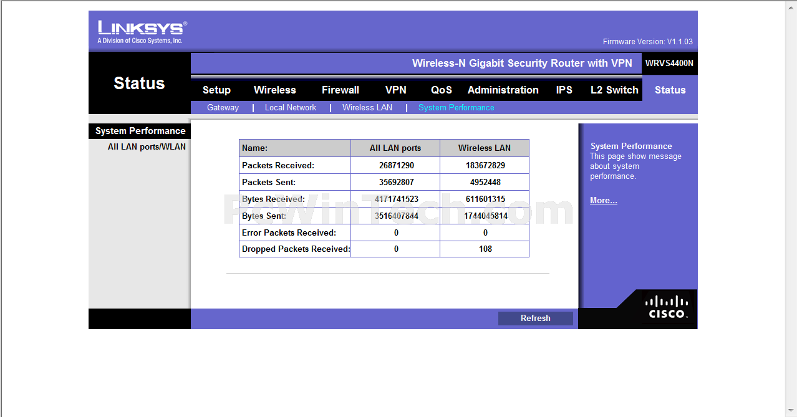Viewport: 797px width, 417px height.
Task: Click the All LAN ports/WLAN sidebar label
Action: click(x=147, y=147)
